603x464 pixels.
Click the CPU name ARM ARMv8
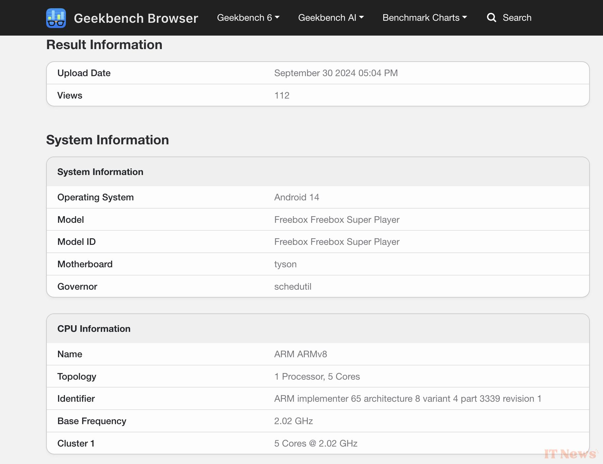[x=301, y=354]
